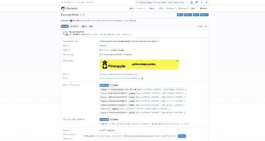Click the Transaction Hash help icon
The height and width of the screenshot is (141, 265).
(x=63, y=41)
